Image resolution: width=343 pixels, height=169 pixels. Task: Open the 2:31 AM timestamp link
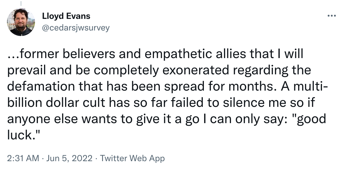[x=23, y=158]
